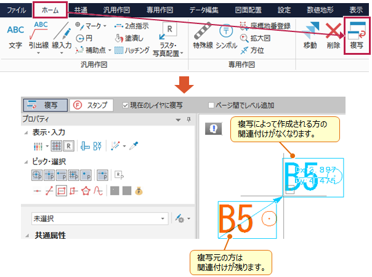Click the 複写 (Copy) icon in the ribbon
The height and width of the screenshot is (277, 372).
click(x=355, y=36)
